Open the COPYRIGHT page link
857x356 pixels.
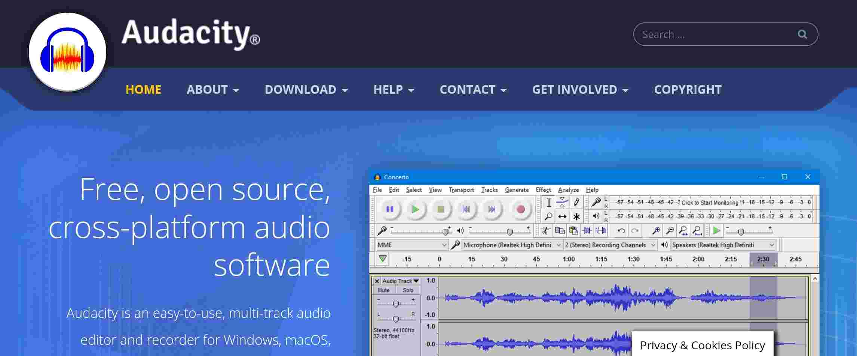(x=688, y=90)
